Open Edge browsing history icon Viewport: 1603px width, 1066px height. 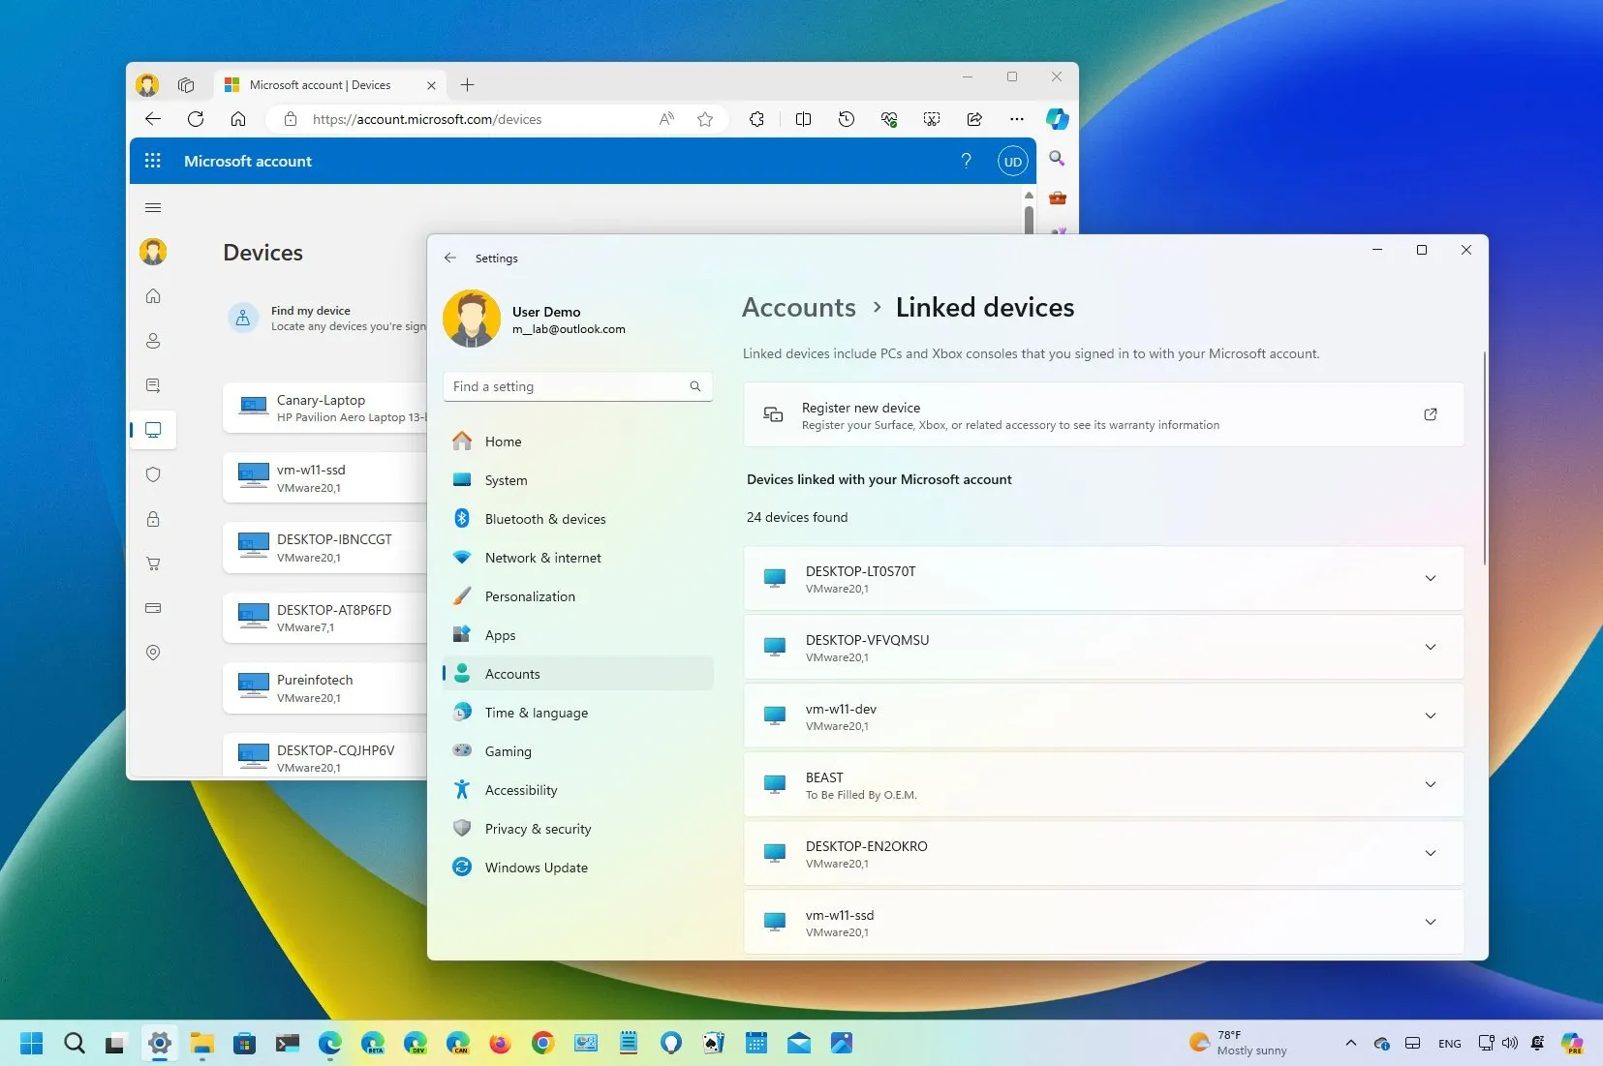846,119
